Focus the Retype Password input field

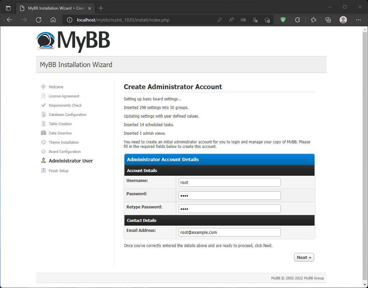coord(229,209)
